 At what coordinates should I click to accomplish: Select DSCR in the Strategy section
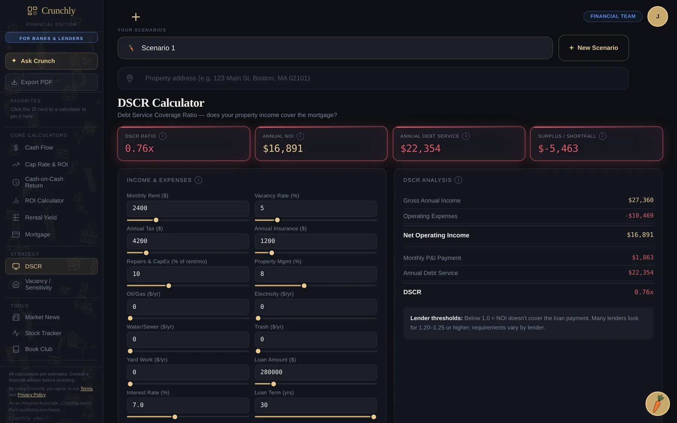[52, 266]
